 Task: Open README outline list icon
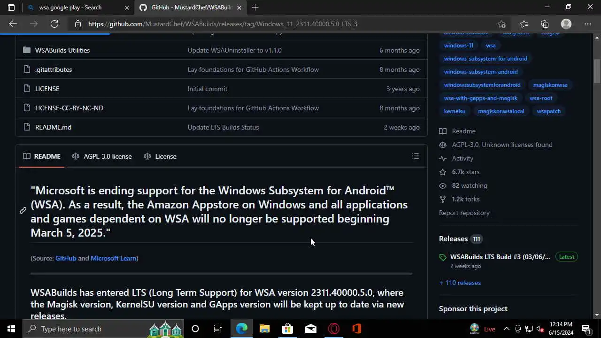416,156
